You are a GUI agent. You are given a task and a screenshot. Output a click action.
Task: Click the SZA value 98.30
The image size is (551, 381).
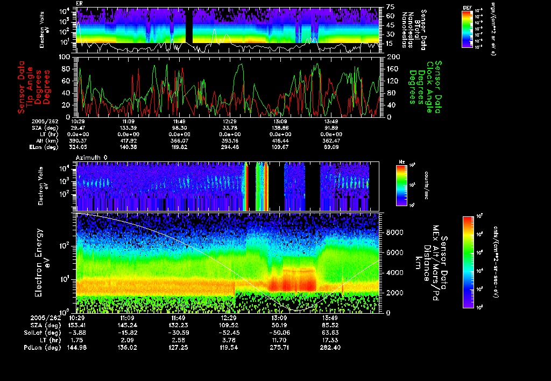179,128
